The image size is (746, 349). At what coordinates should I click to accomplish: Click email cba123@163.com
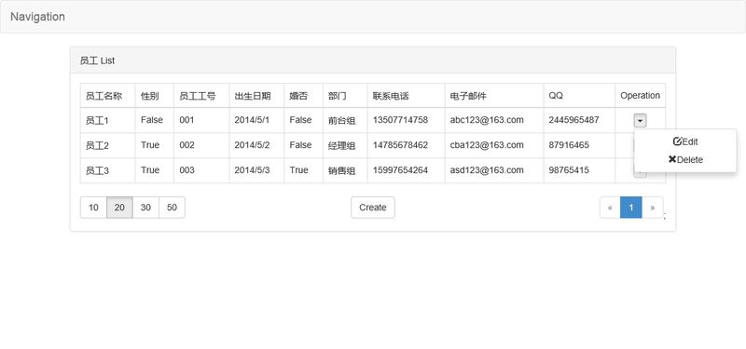(x=487, y=145)
